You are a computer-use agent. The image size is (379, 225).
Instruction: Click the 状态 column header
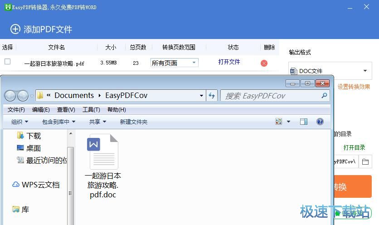233,47
